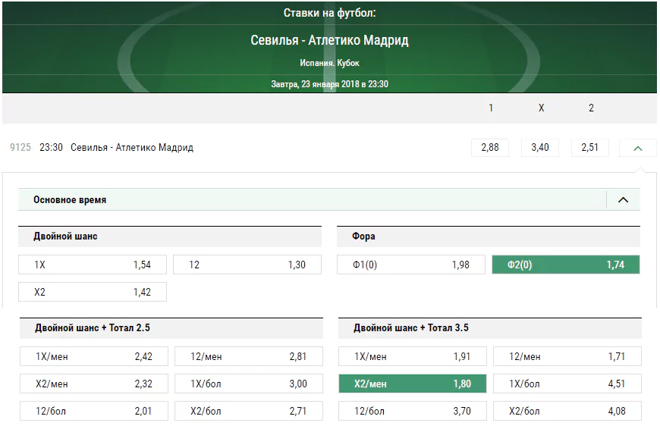
Task: Open Севилья - Атлетико Мадрид match row link
Action: tap(132, 148)
